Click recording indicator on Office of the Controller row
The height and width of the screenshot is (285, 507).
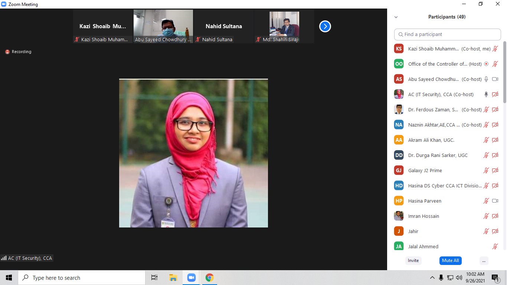tap(486, 64)
